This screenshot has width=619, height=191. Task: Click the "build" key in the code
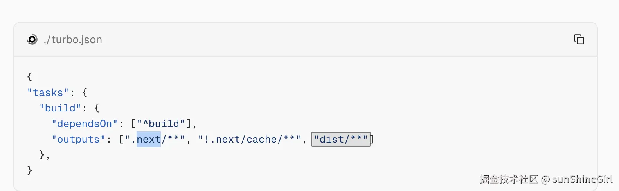coord(60,108)
